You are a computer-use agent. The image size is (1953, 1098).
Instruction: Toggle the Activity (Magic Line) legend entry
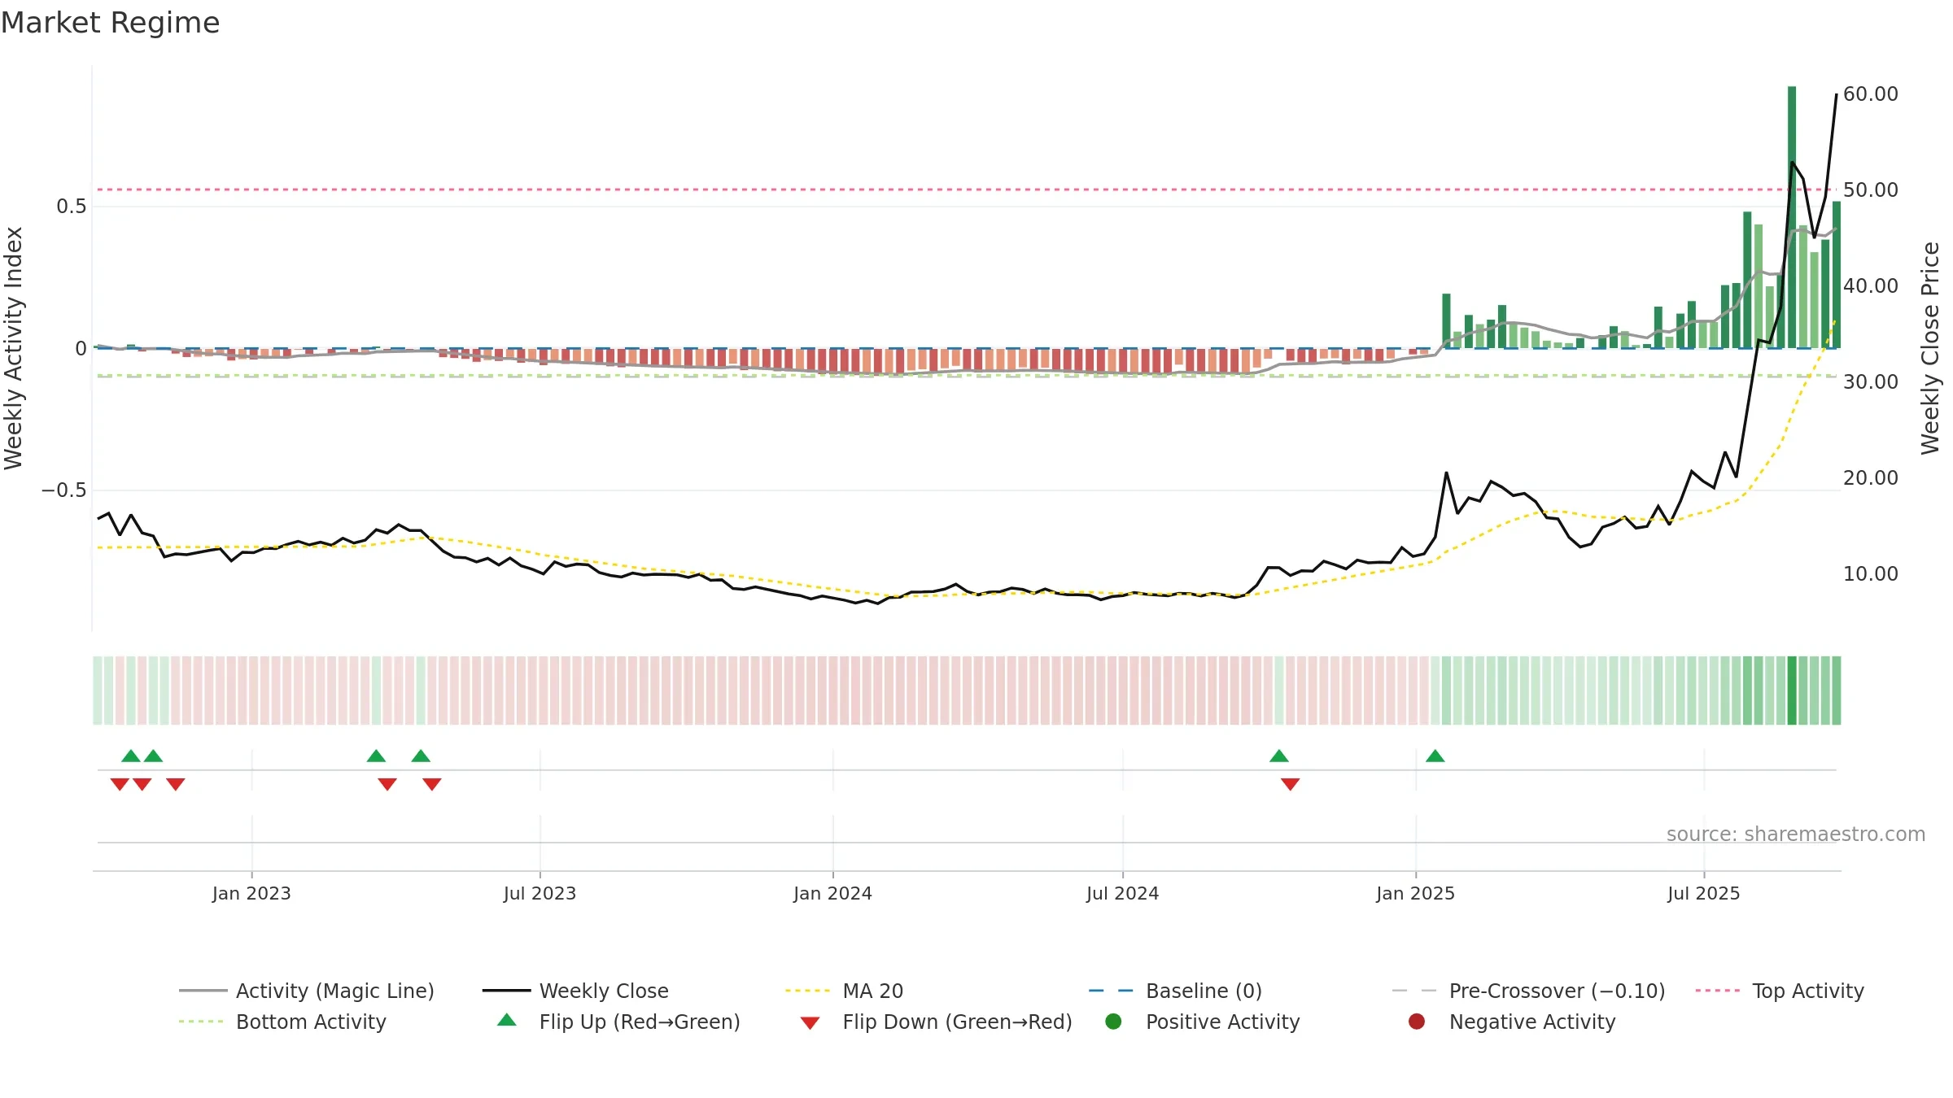tap(307, 991)
